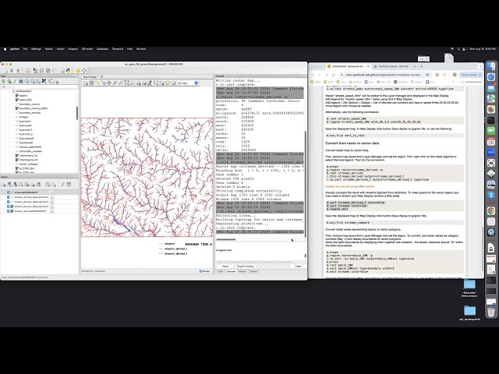
Task: Select the Pan tool in Map Display toolbar
Action: pyautogui.click(x=109, y=83)
